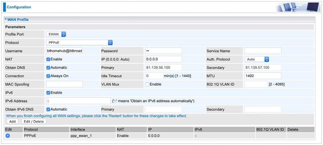Image resolution: width=323 pixels, height=145 pixels.
Task: Toggle the NAT Enable checkbox
Action: tap(48, 59)
